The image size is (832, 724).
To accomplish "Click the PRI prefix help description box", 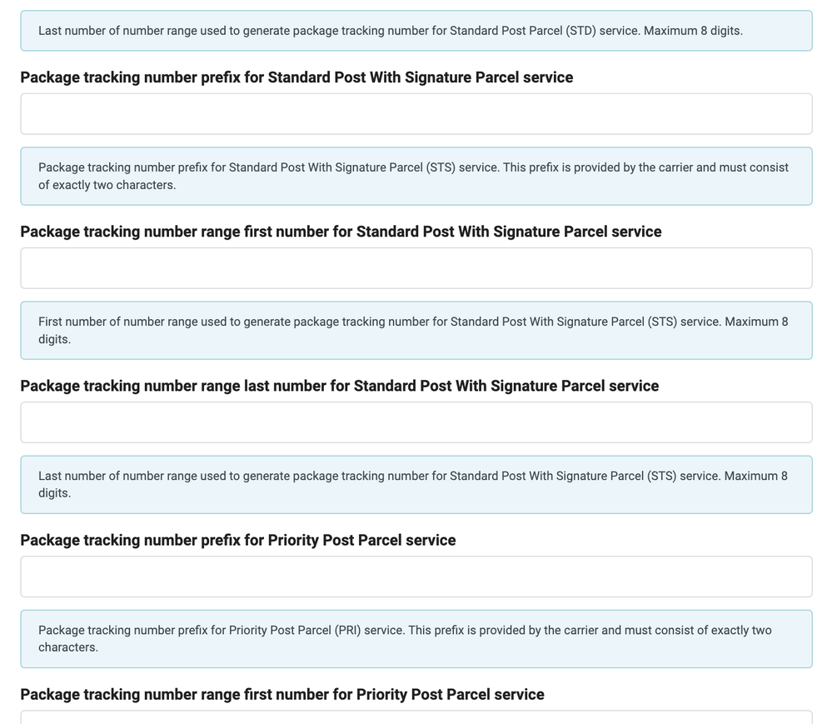I will click(x=416, y=638).
